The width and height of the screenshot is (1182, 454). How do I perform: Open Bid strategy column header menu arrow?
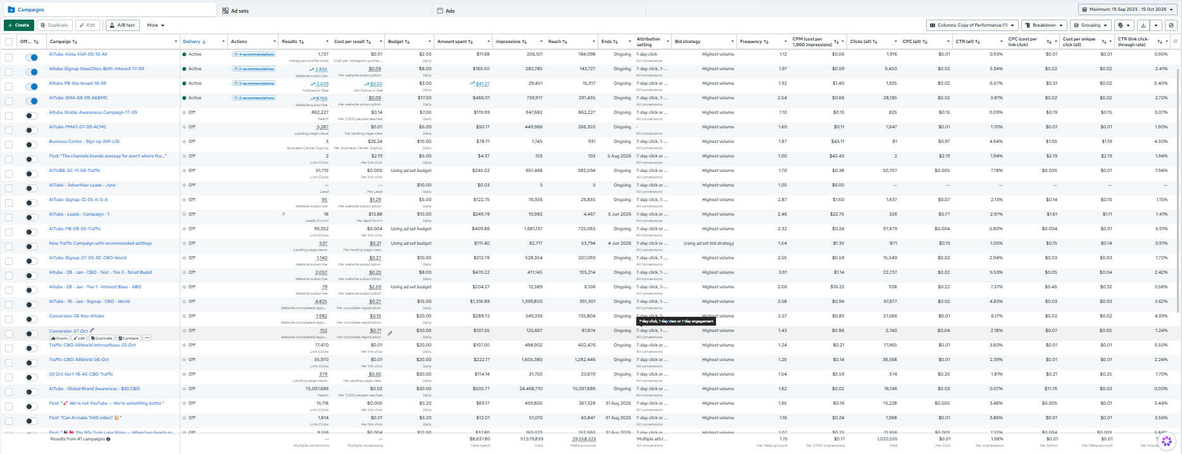(731, 42)
